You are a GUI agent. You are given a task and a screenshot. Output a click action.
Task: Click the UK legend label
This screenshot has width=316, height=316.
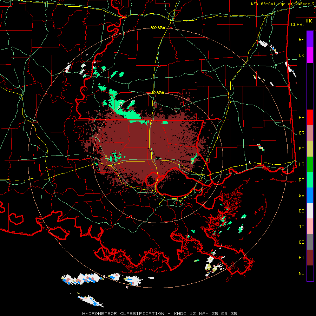click(x=301, y=55)
